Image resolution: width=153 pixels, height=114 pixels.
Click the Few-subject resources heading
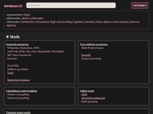(x=94, y=44)
